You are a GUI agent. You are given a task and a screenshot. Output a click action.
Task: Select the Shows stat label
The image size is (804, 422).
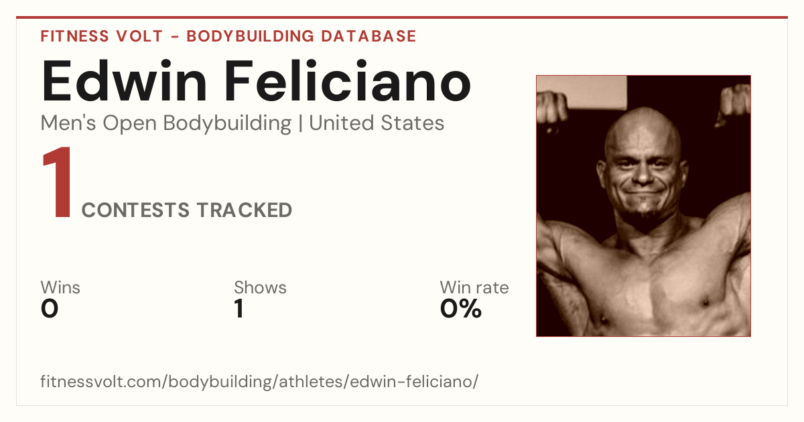[260, 287]
